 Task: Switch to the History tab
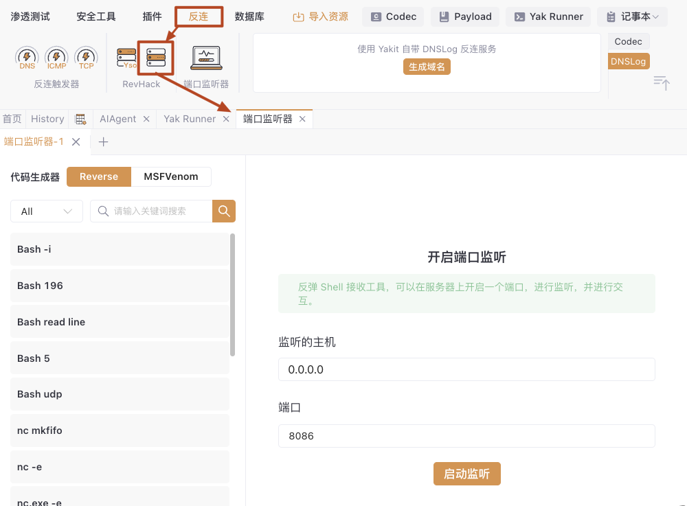click(x=47, y=119)
